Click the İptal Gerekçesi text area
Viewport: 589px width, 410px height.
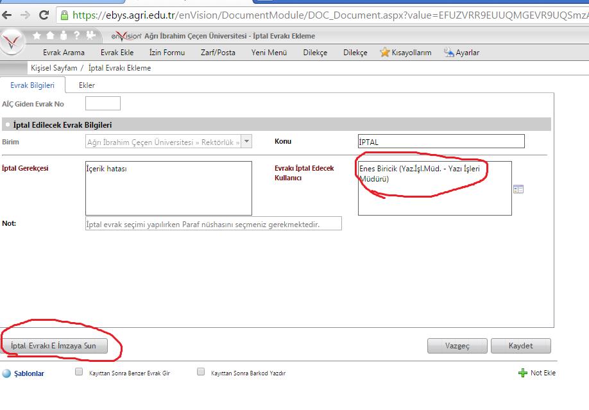point(168,188)
